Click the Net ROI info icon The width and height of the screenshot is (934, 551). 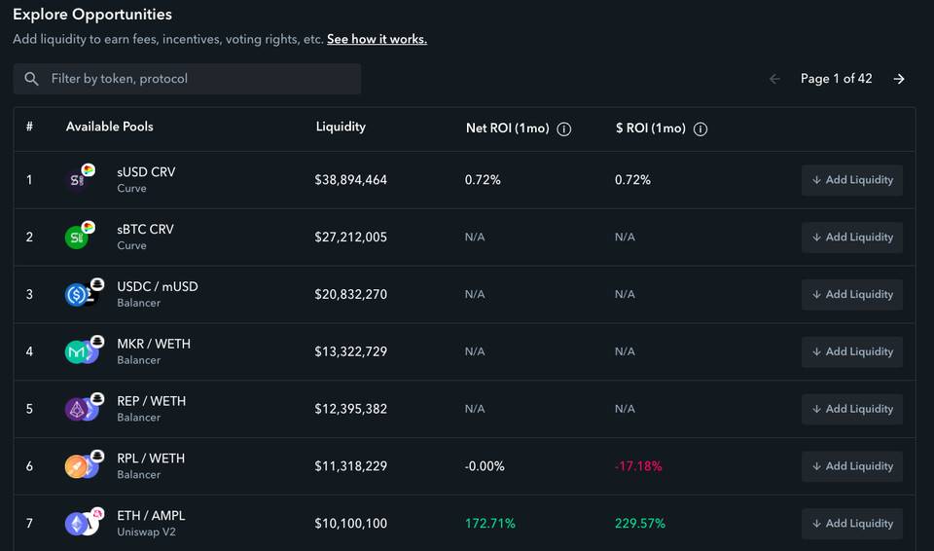tap(563, 129)
